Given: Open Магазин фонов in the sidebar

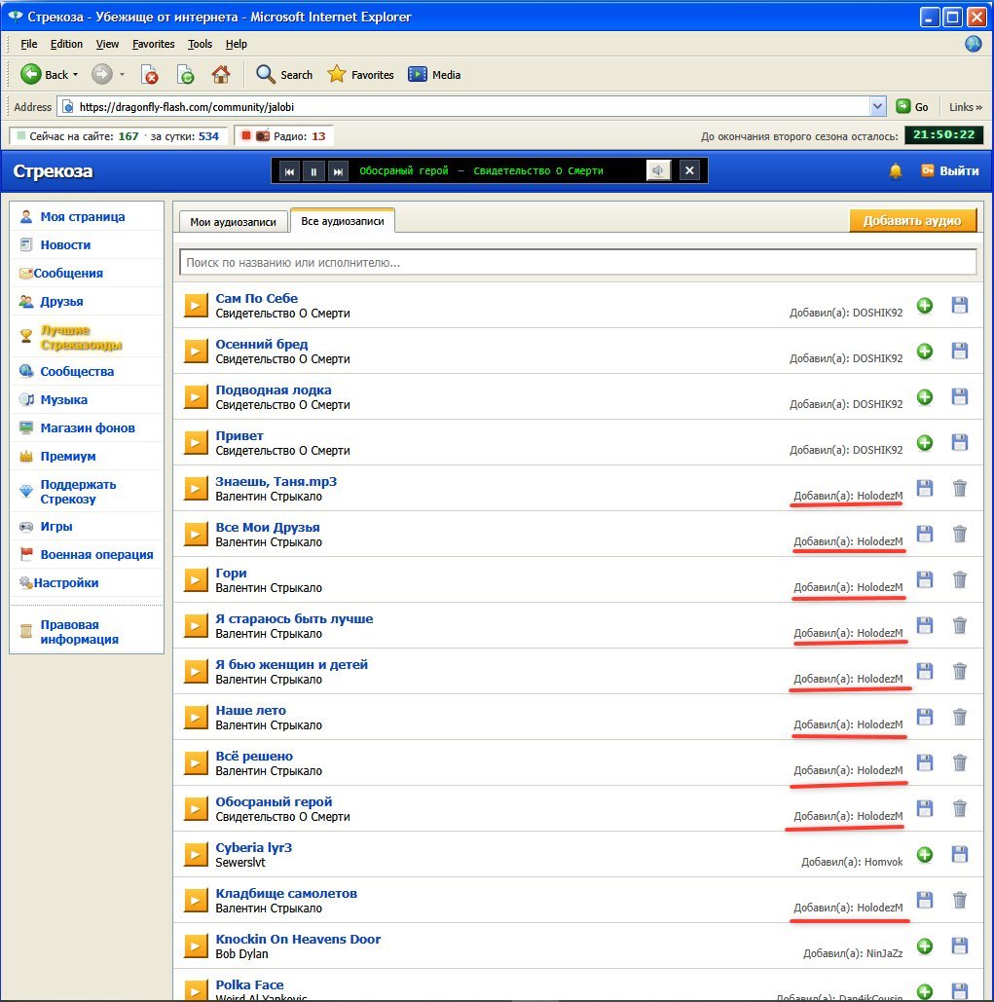Looking at the screenshot, I should tap(88, 427).
